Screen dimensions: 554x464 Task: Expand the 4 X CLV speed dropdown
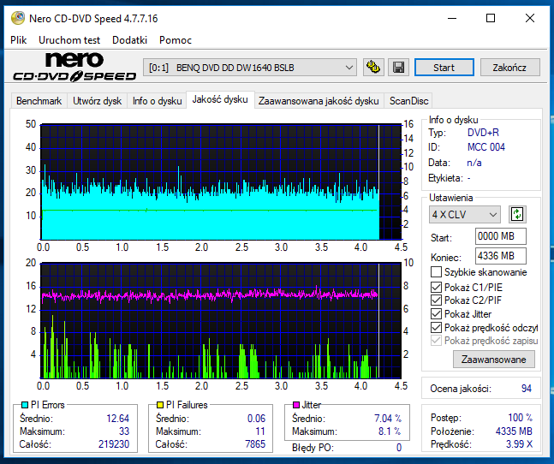[465, 214]
